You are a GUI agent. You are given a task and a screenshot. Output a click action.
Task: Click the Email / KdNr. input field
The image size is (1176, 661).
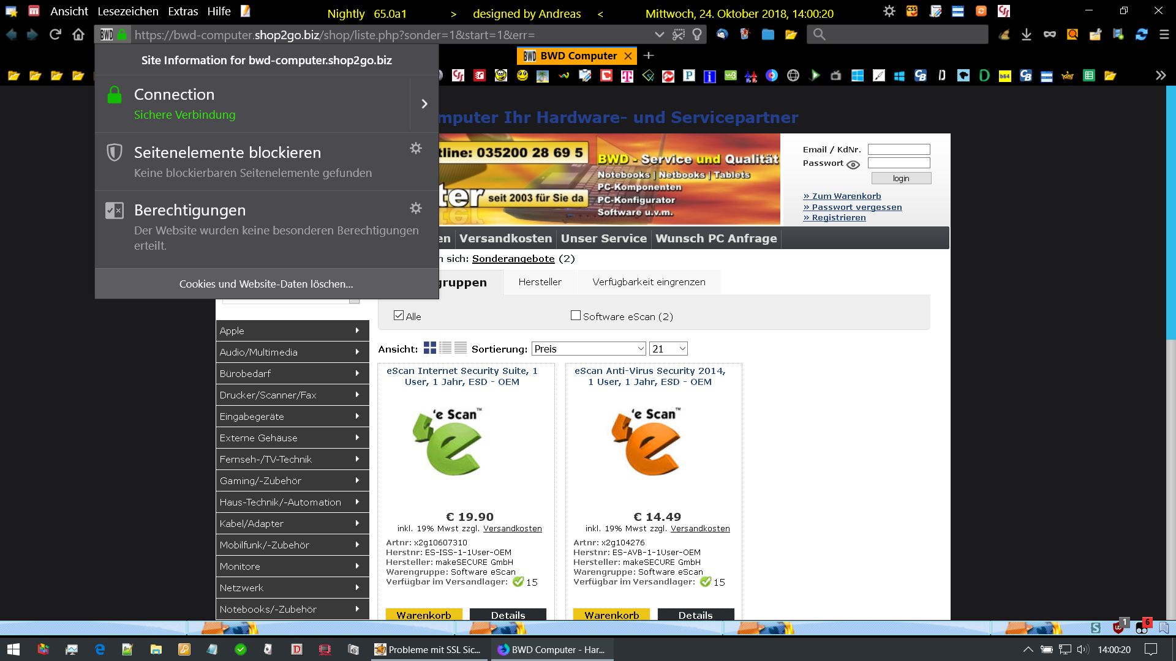[x=899, y=149]
